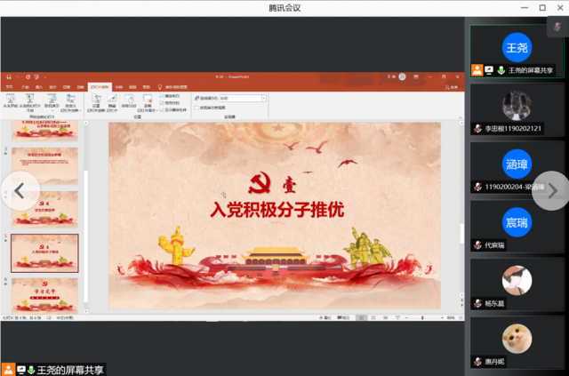569x376 pixels.
Task: Click the right navigation arrow overlay
Action: pos(551,190)
